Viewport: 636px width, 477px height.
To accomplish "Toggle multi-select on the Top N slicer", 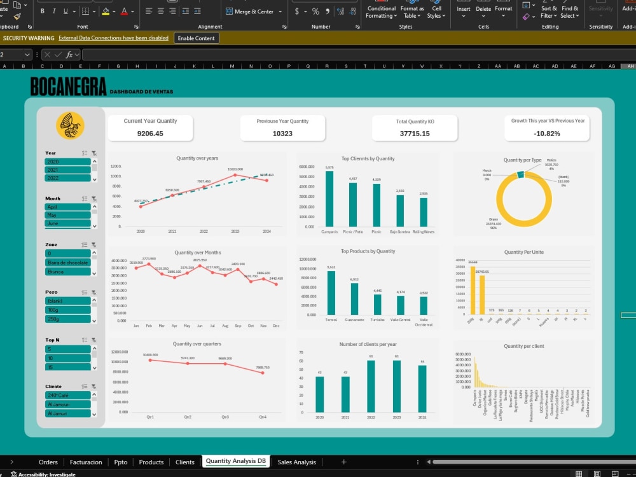I will click(85, 340).
